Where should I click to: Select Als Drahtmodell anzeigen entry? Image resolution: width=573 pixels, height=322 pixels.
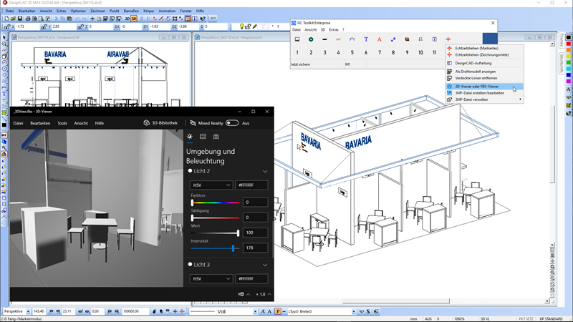tap(485, 72)
